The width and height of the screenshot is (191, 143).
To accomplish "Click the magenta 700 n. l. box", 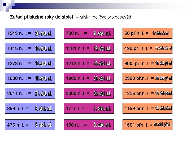I will pyautogui.click(x=89, y=33).
